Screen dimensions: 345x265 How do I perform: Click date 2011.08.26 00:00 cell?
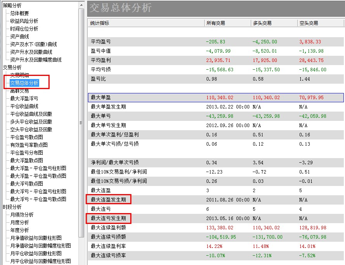click(x=228, y=200)
